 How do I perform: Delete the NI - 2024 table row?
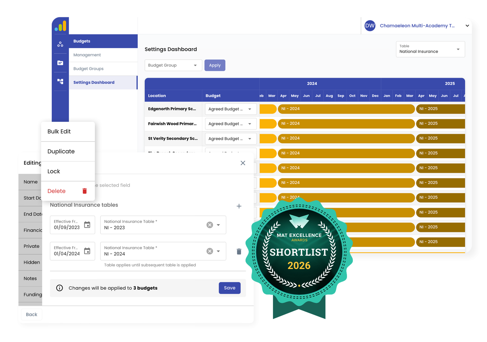[239, 251]
